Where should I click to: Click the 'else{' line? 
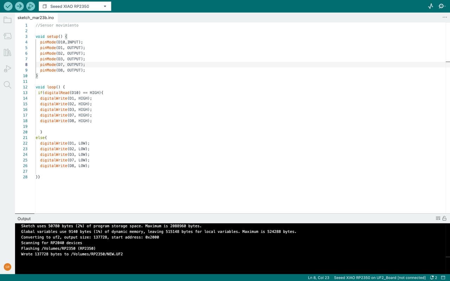coord(41,138)
